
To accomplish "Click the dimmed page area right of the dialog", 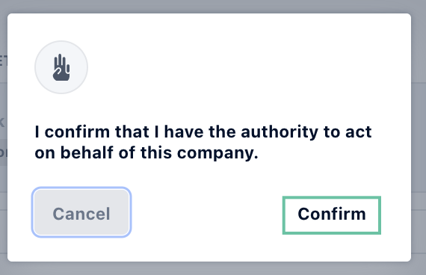I will point(419,137).
